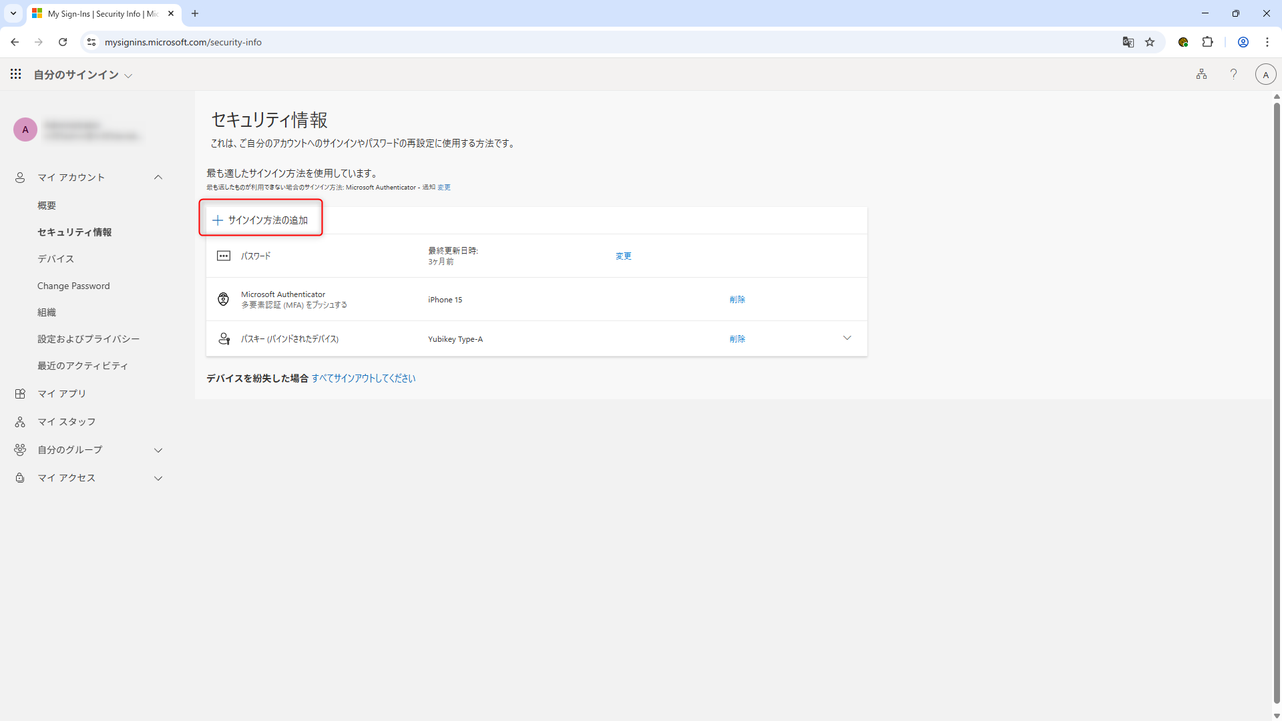Click the account avatar in top right
Image resolution: width=1282 pixels, height=721 pixels.
[x=1265, y=74]
